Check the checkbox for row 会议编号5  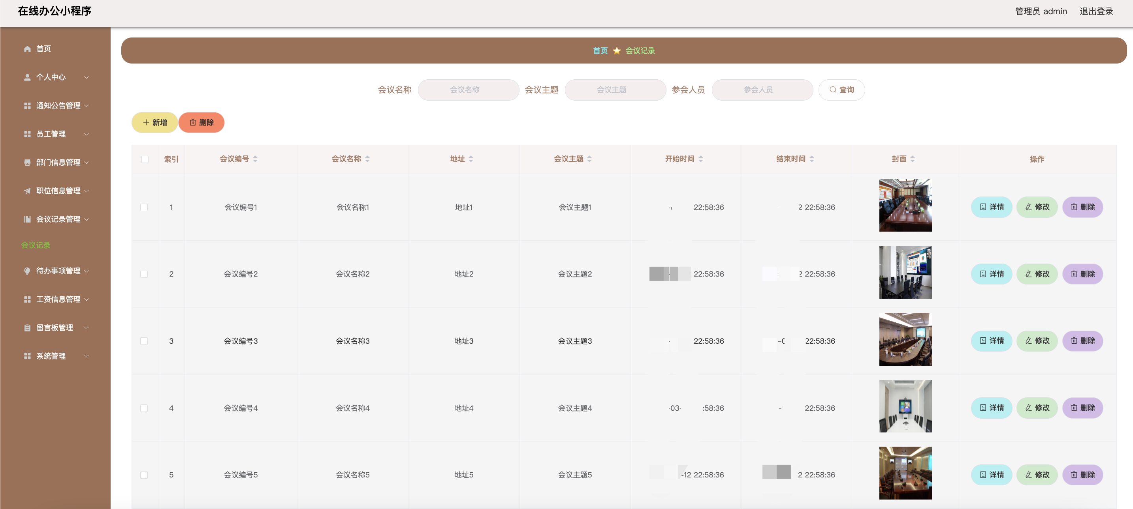click(144, 475)
